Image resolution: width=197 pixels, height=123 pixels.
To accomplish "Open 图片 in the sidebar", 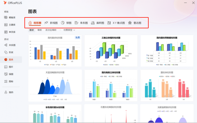I will [9, 67].
